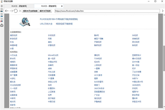The image size is (165, 110).
Task: Click the 新华网 link
Action: [x=13, y=58]
